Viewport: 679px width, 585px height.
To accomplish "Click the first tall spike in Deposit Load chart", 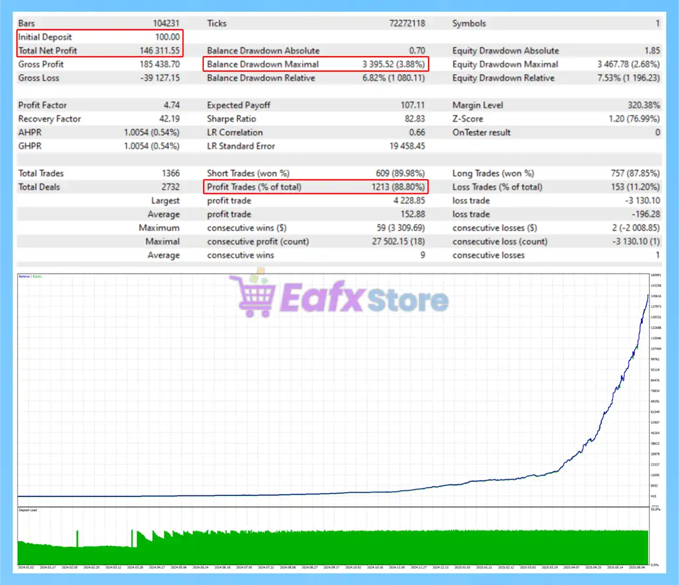I will pos(77,538).
